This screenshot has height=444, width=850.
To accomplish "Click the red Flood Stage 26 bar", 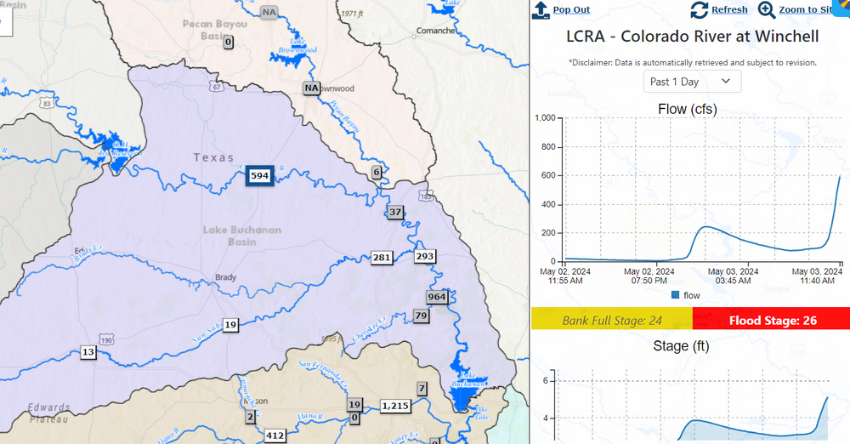I will point(772,320).
